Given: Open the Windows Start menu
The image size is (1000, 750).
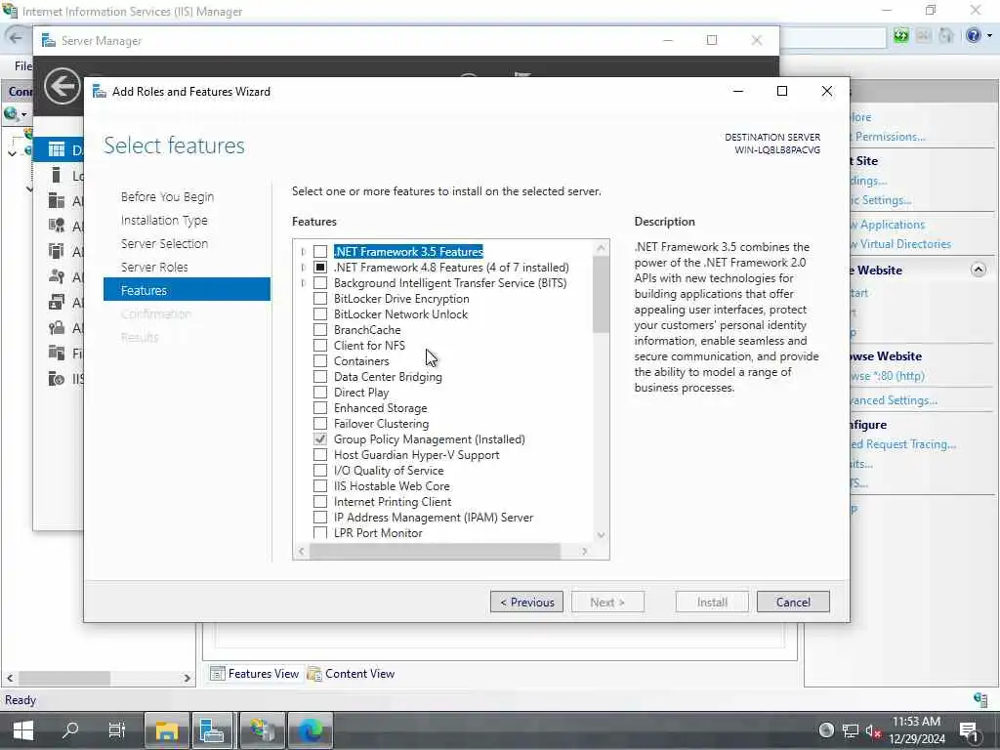Looking at the screenshot, I should 23,730.
